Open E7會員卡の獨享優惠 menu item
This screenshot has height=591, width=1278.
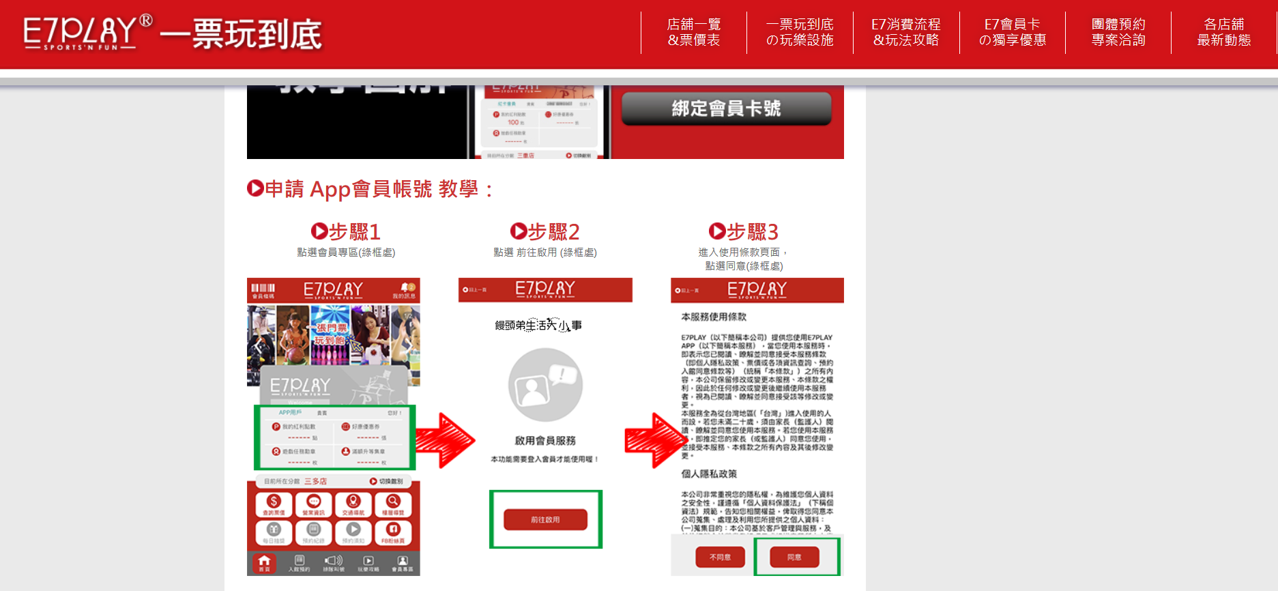[1013, 32]
